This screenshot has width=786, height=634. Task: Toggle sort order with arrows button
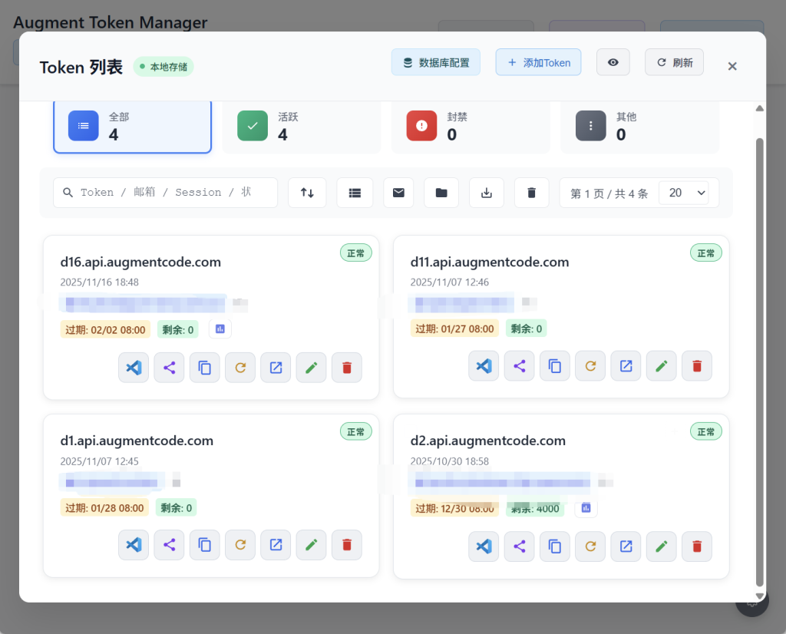pyautogui.click(x=307, y=193)
